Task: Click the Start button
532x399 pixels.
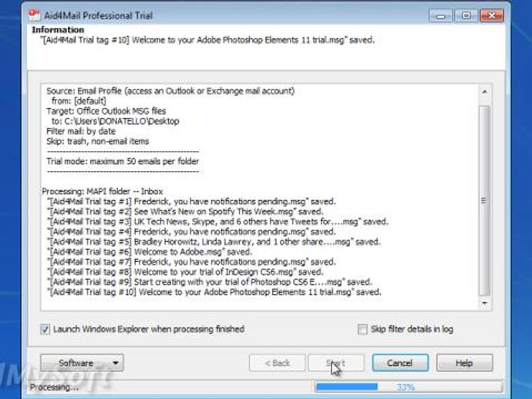Action: (x=336, y=363)
